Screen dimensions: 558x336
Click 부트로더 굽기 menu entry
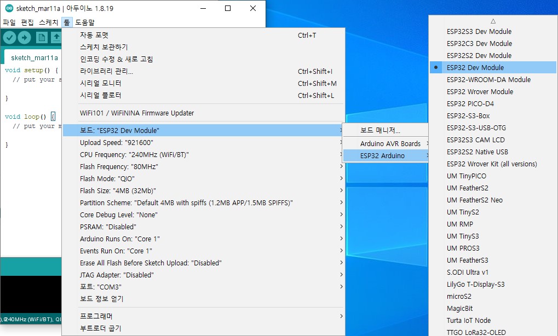(x=203, y=328)
